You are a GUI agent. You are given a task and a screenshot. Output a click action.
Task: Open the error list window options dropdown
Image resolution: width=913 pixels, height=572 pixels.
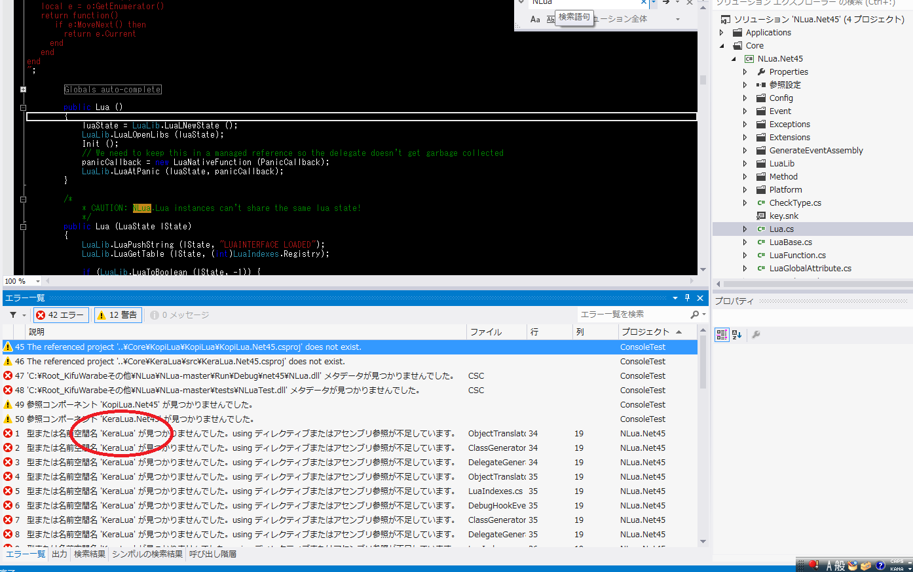pos(675,298)
